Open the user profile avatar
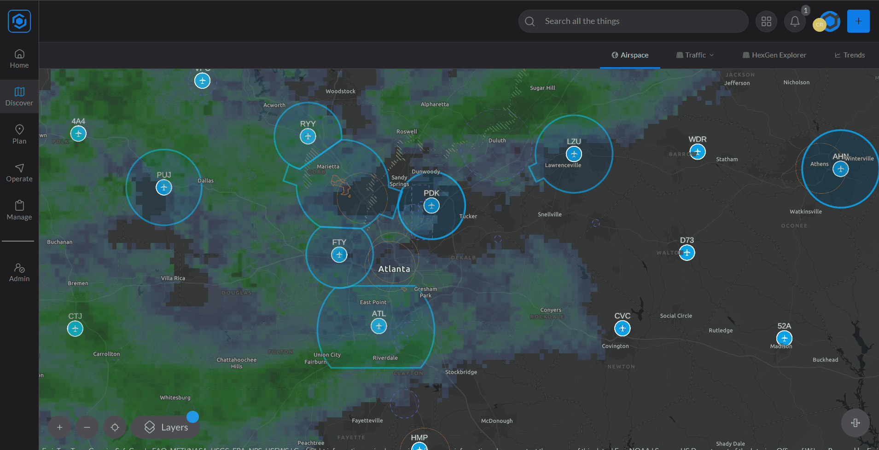The height and width of the screenshot is (450, 879). (x=827, y=22)
